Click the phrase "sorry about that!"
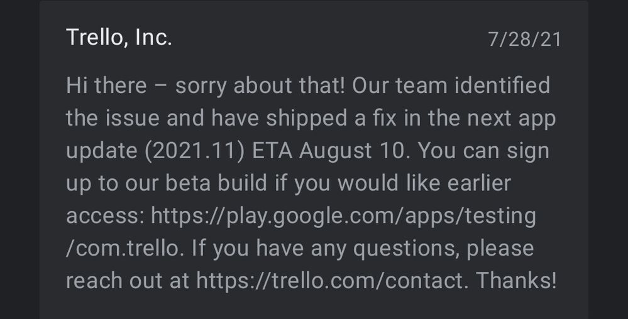The height and width of the screenshot is (319, 628). [260, 86]
